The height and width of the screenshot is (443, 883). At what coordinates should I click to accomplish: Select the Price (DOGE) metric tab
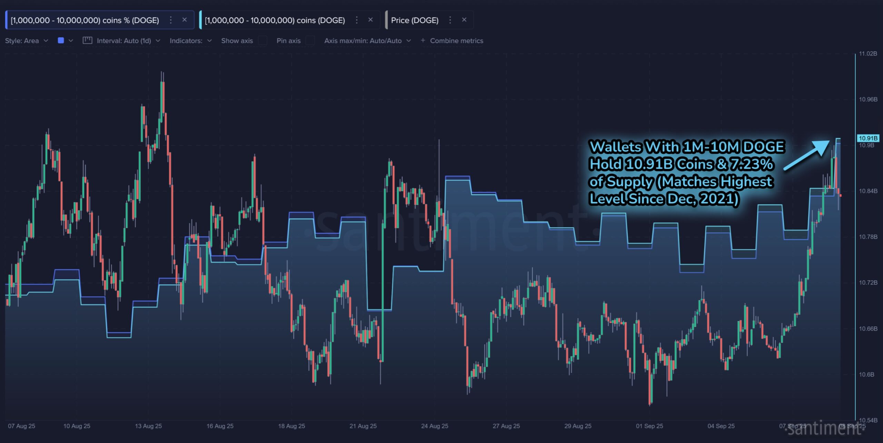(415, 20)
